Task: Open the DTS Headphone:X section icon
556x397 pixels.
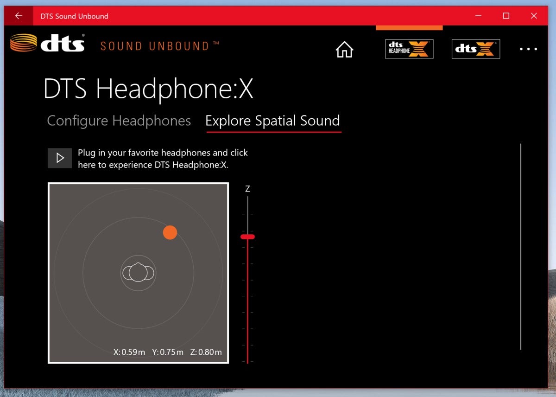Action: click(409, 49)
